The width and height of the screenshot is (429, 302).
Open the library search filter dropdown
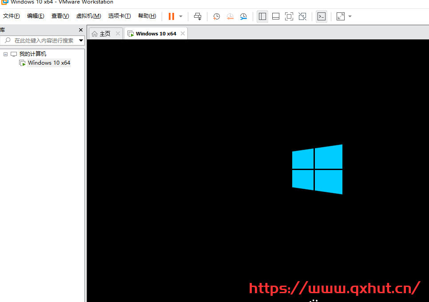pos(81,41)
